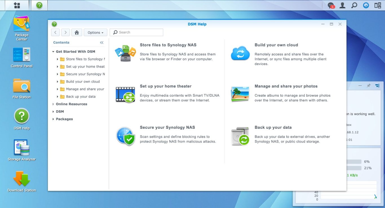Launch Storage Analyzer from the desktop
The height and width of the screenshot is (208, 385).
22,150
